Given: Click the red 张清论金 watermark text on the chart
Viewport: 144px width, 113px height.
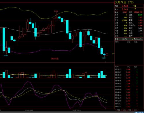Looking at the screenshot, I should 54,59.
